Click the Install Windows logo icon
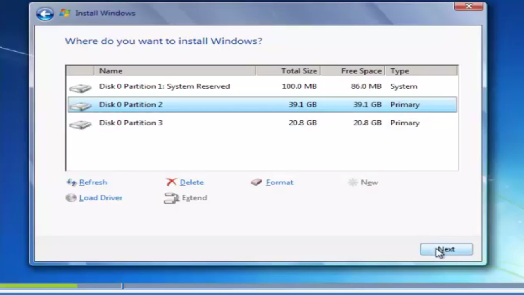Screen dimensions: 524x295 (65, 13)
